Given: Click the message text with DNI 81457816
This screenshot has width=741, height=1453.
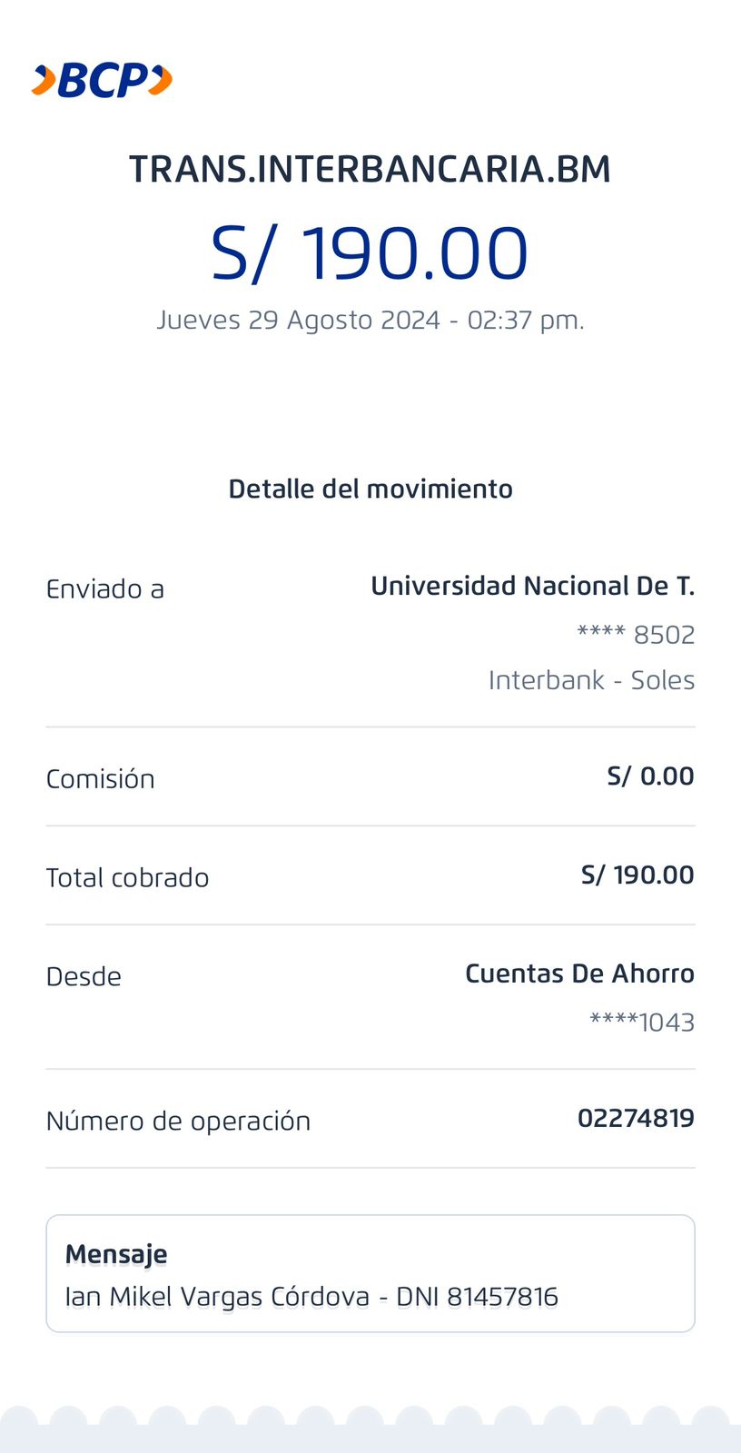Looking at the screenshot, I should [x=311, y=1297].
